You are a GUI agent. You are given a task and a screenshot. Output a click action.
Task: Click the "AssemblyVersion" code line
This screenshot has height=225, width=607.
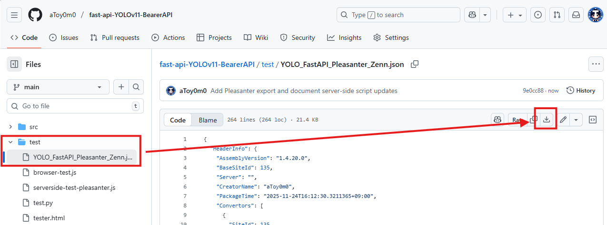(x=263, y=158)
